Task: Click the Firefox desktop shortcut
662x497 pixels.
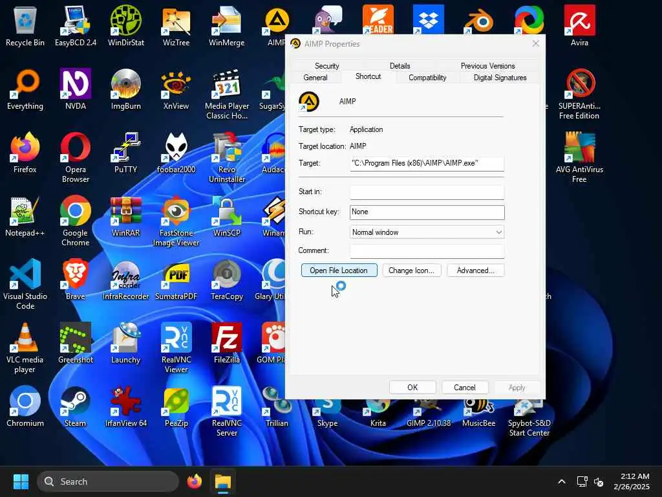Action: tap(25, 153)
